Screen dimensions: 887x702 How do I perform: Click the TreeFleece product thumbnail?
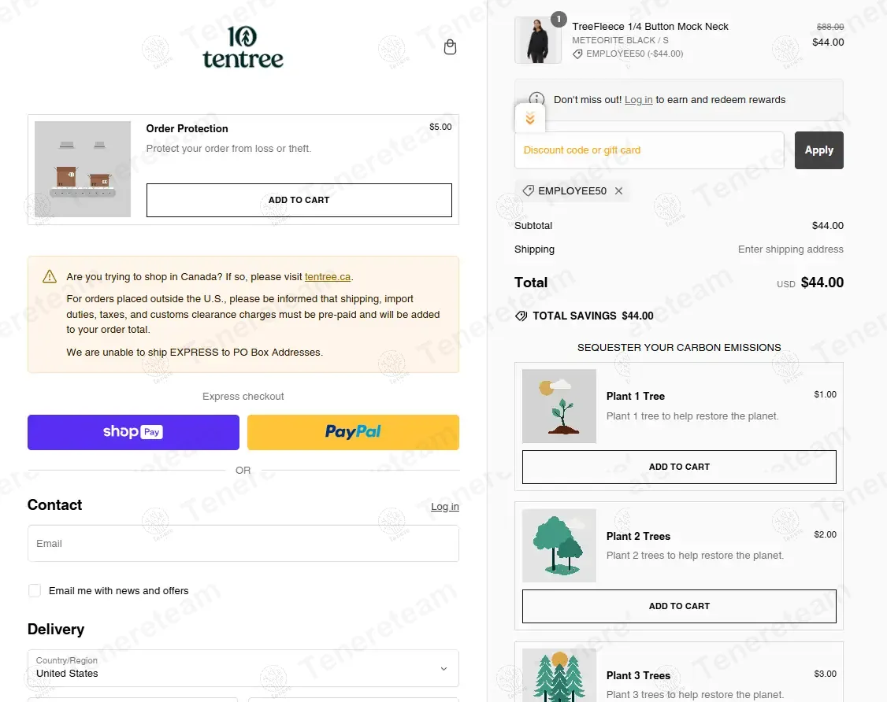click(537, 40)
